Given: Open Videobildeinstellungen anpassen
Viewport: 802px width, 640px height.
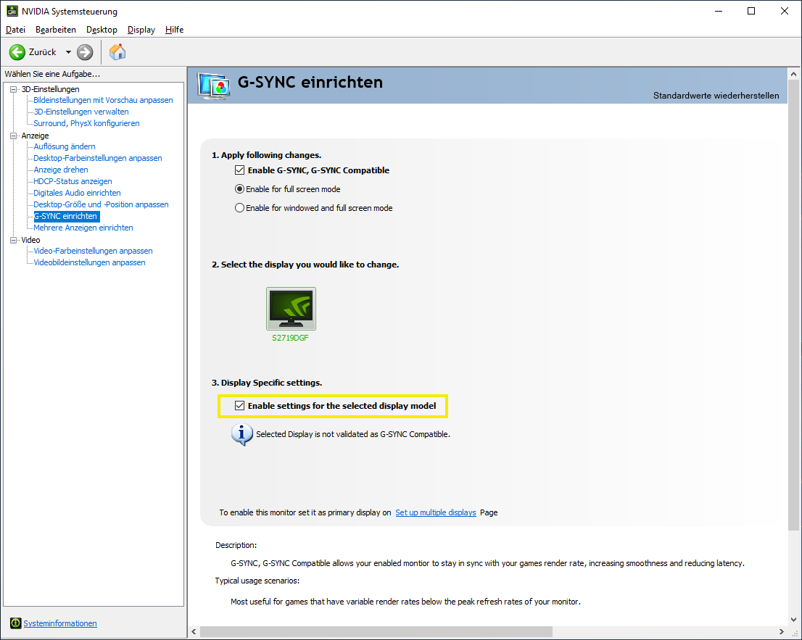Looking at the screenshot, I should coord(89,263).
